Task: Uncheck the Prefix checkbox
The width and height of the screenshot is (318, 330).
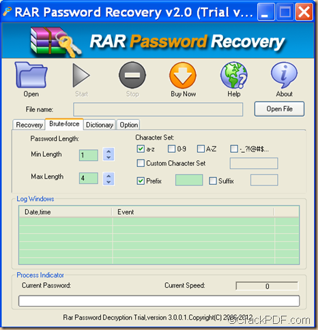Action: 141,181
